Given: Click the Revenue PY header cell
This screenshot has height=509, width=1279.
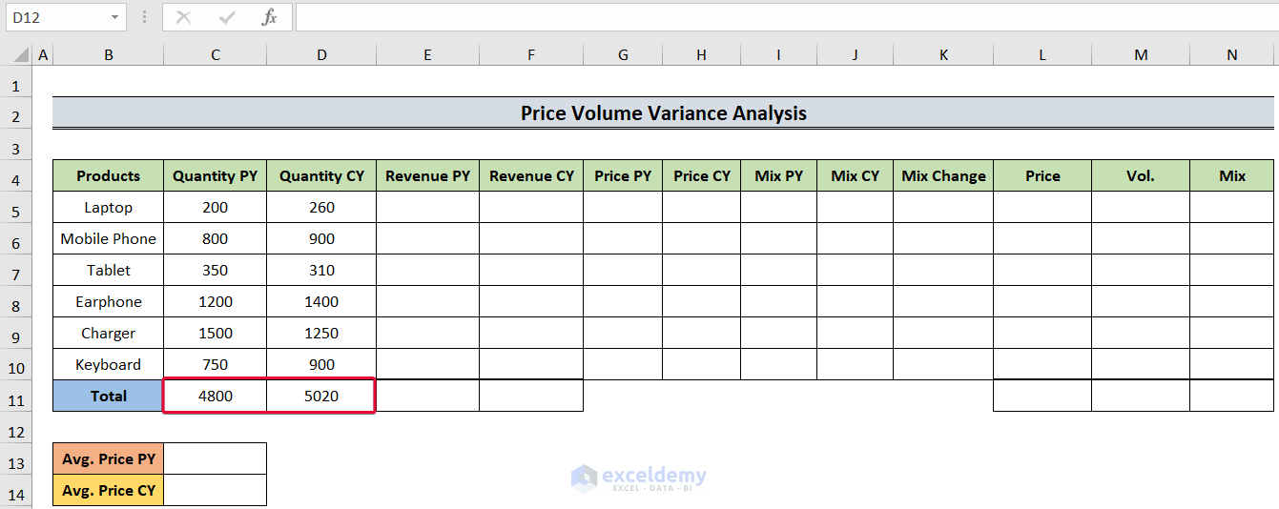Looking at the screenshot, I should (x=427, y=175).
